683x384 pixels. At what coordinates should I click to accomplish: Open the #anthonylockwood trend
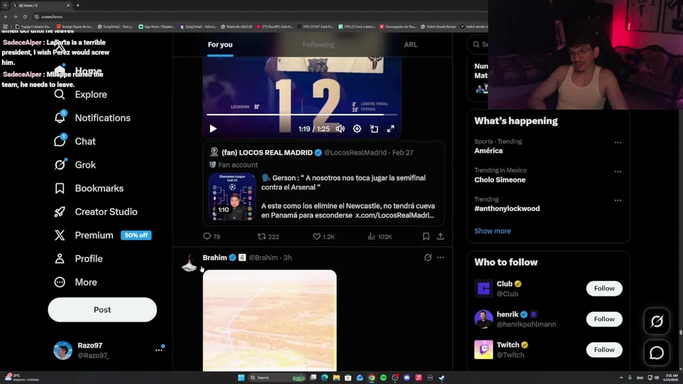[507, 209]
